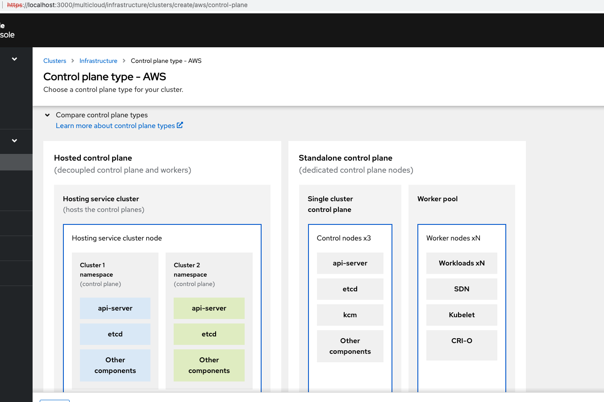Click the breadcrumb separator arrow after Clusters

click(73, 61)
